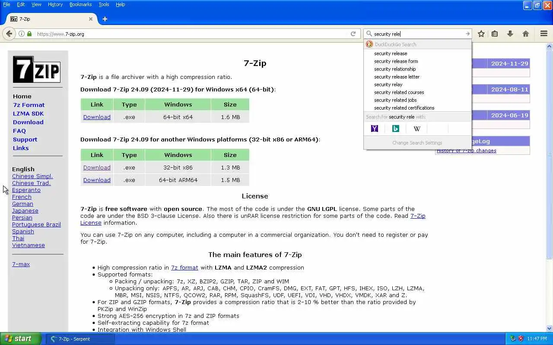The height and width of the screenshot is (345, 553).
Task: Search with the Bing engine icon
Action: pos(395,129)
